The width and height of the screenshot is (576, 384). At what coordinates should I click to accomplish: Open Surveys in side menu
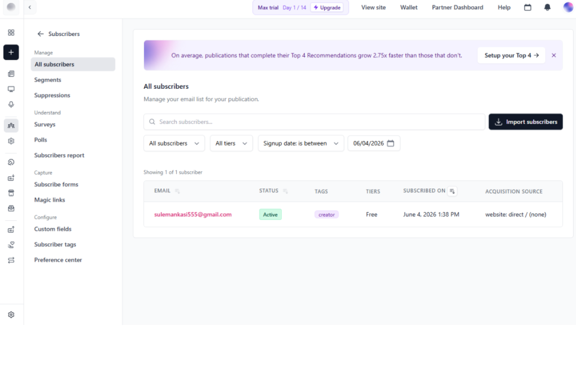(x=45, y=124)
